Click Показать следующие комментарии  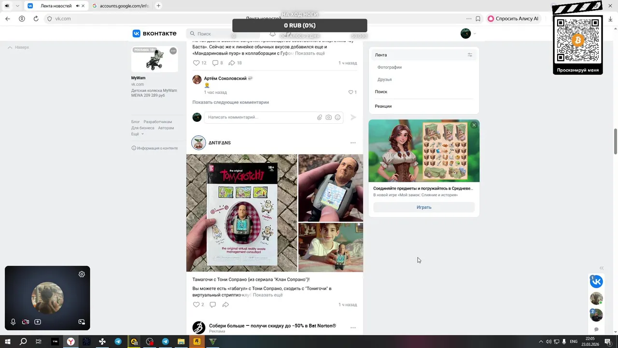(230, 102)
